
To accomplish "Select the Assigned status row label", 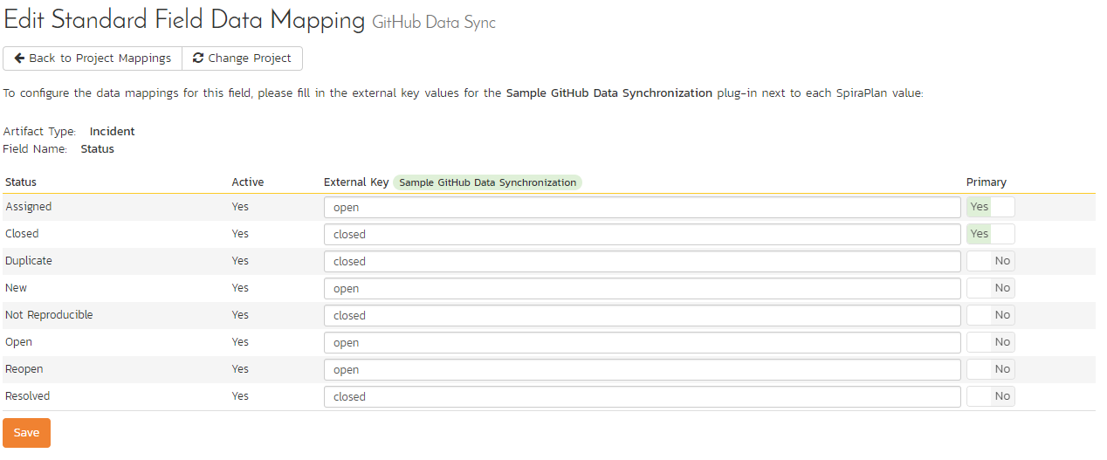I will click(x=28, y=207).
